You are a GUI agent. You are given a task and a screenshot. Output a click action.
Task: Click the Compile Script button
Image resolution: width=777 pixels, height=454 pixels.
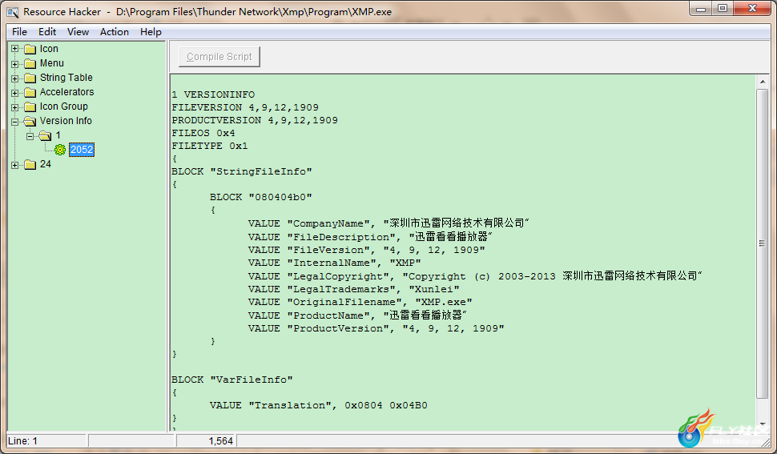coord(219,56)
